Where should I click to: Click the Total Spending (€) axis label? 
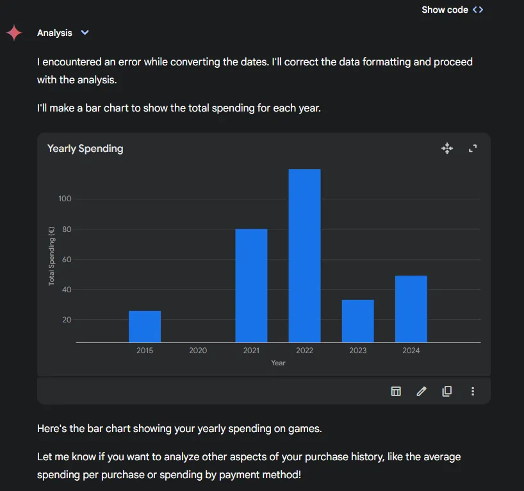(x=51, y=256)
